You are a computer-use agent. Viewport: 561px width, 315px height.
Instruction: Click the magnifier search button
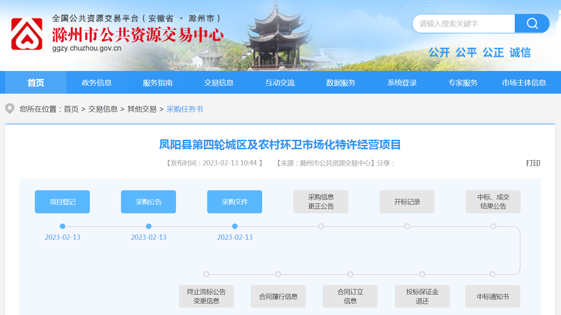coord(532,24)
